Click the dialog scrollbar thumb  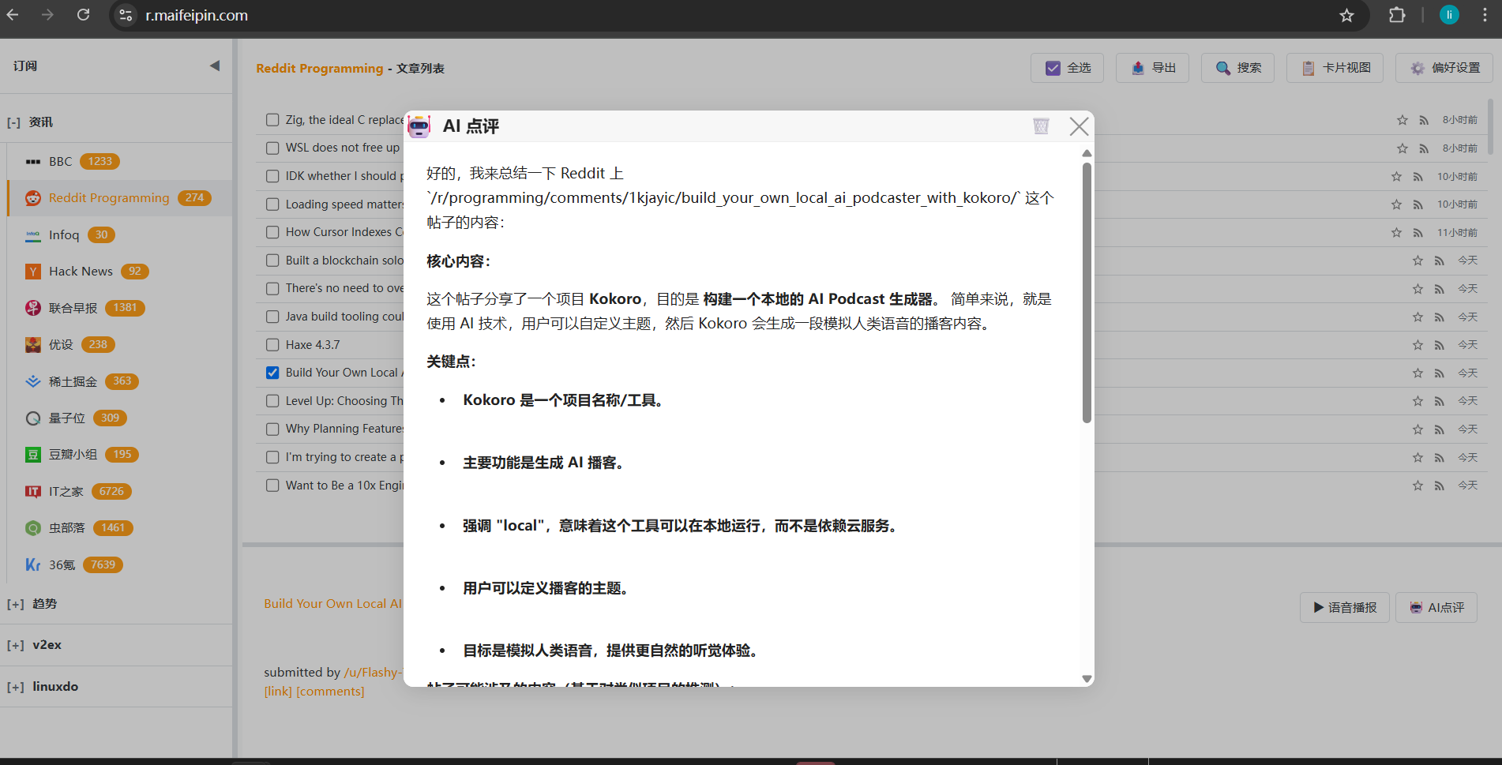tap(1087, 292)
